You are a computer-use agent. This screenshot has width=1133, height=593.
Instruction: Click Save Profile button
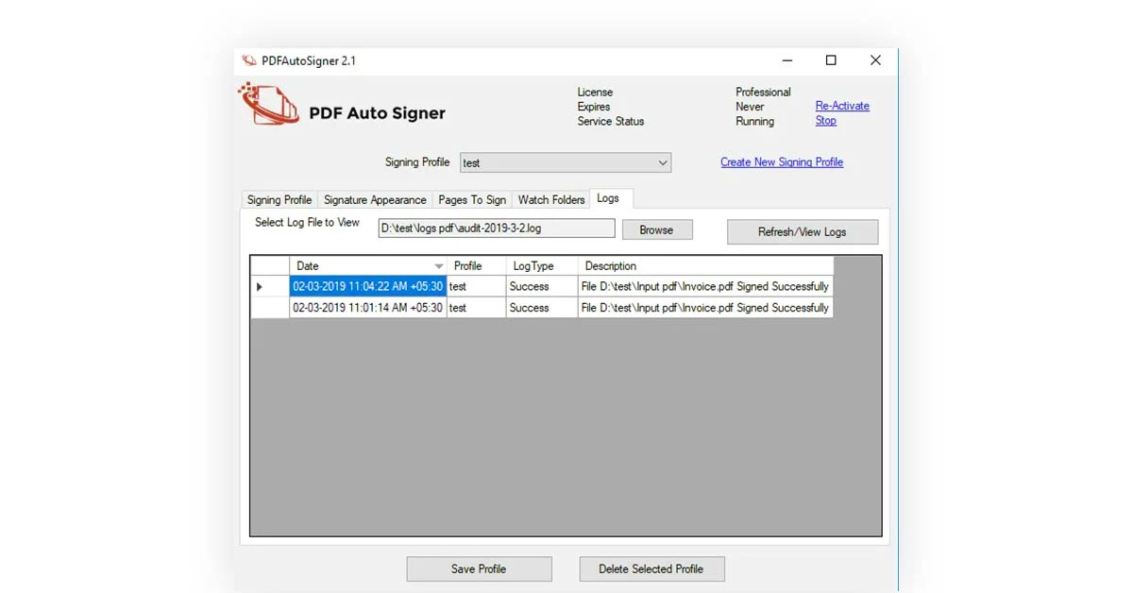tap(479, 568)
